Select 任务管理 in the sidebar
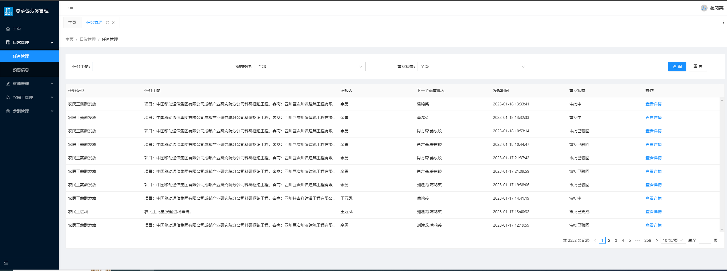Screen dimensions: 727x271 [x=29, y=56]
